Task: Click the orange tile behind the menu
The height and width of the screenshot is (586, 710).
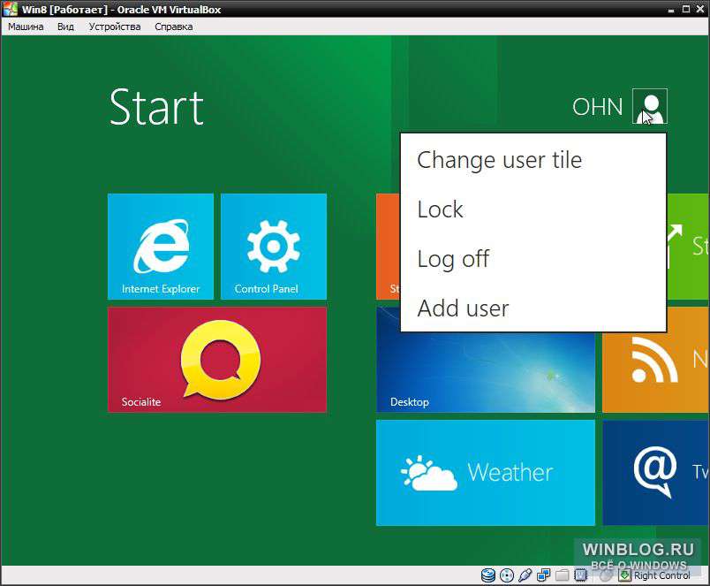Action: pyautogui.click(x=388, y=247)
